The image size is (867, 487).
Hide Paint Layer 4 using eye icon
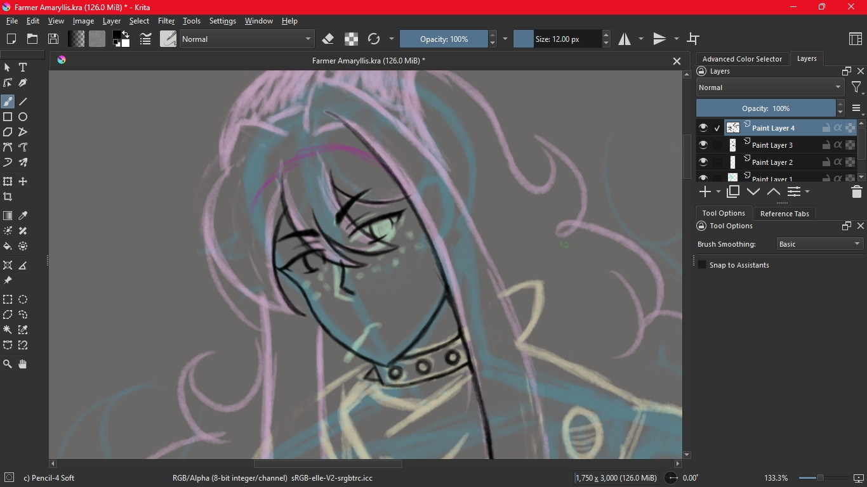pyautogui.click(x=703, y=128)
